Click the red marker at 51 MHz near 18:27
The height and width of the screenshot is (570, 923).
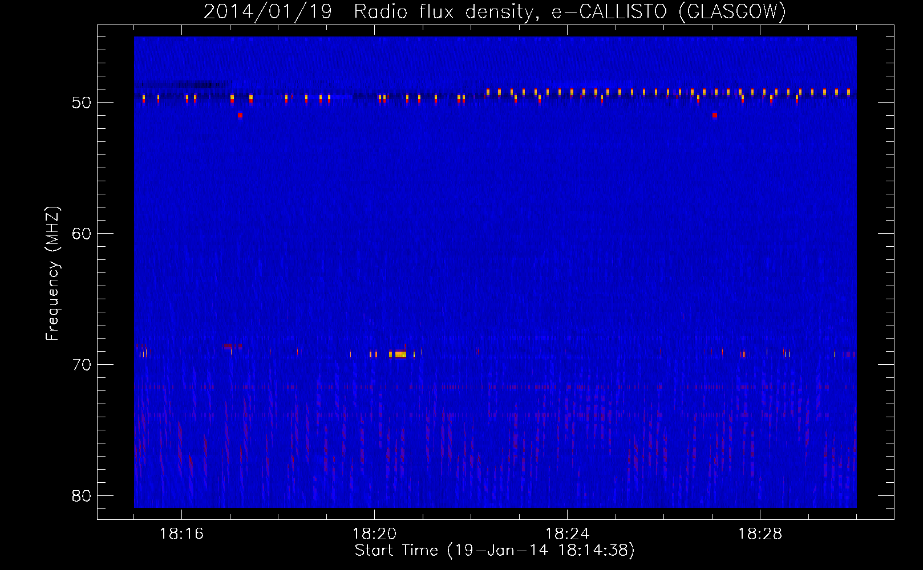point(715,115)
